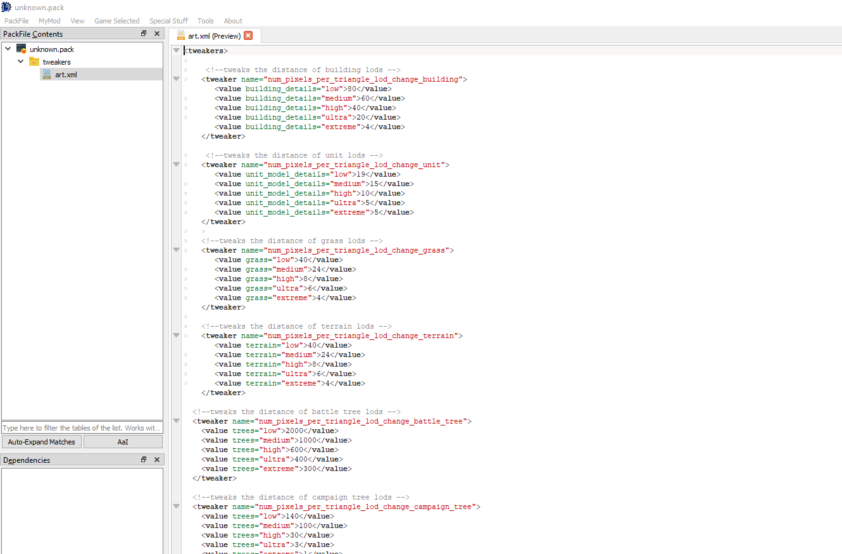Select unknown.pack in the tree
This screenshot has width=842, height=554.
(x=52, y=49)
